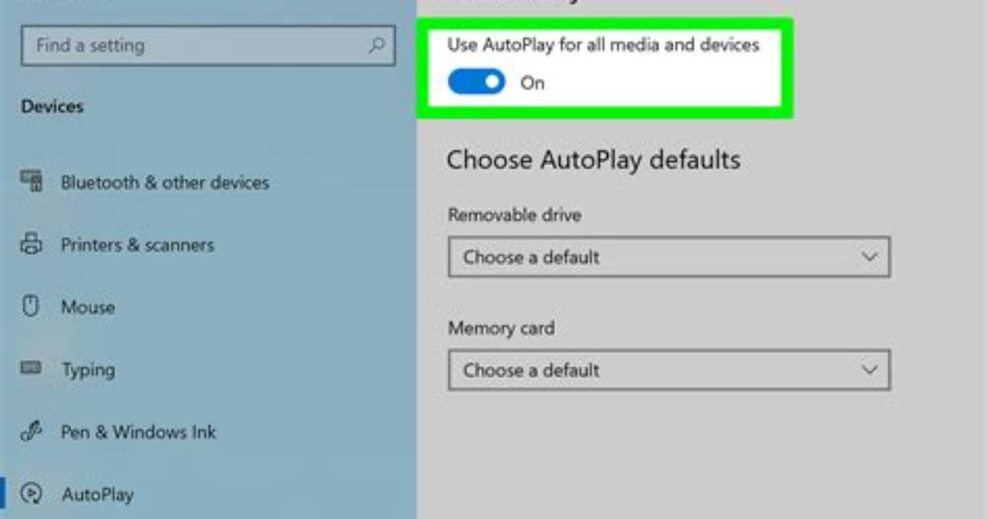The image size is (988, 519).
Task: Turn off Use AutoPlay toggle switch
Action: click(477, 82)
